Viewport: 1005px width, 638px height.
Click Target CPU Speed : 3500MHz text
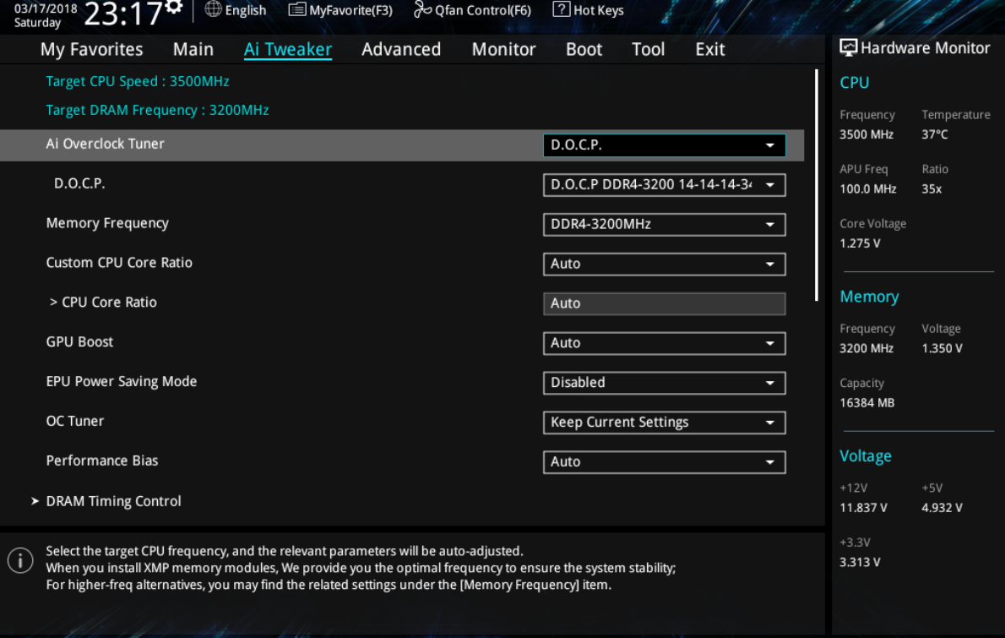pyautogui.click(x=137, y=81)
